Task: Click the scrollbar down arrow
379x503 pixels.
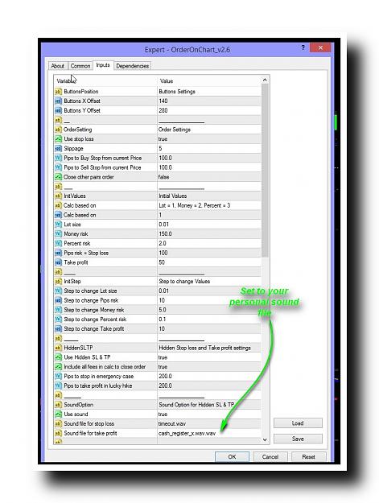Action: coord(265,439)
